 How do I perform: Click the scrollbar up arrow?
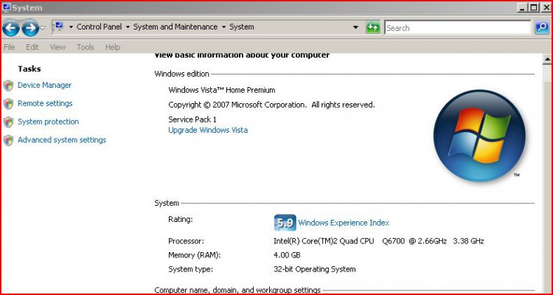pos(548,59)
